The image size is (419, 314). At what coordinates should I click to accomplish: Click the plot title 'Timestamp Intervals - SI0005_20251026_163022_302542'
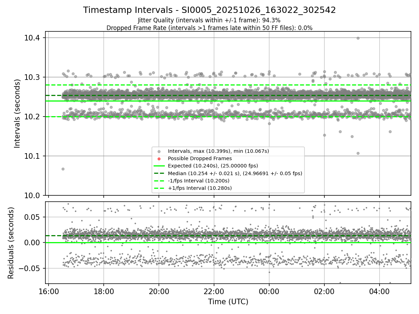click(209, 10)
